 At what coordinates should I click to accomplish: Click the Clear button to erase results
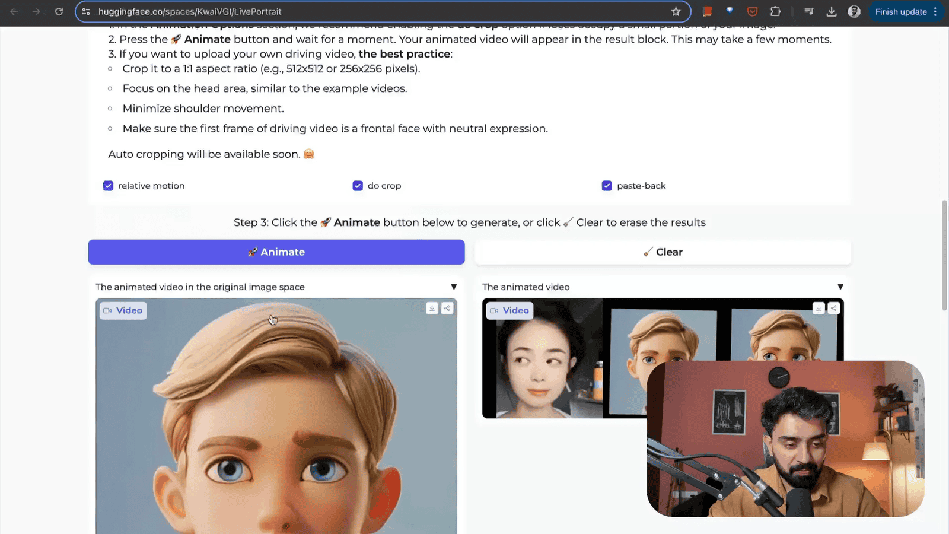click(663, 252)
